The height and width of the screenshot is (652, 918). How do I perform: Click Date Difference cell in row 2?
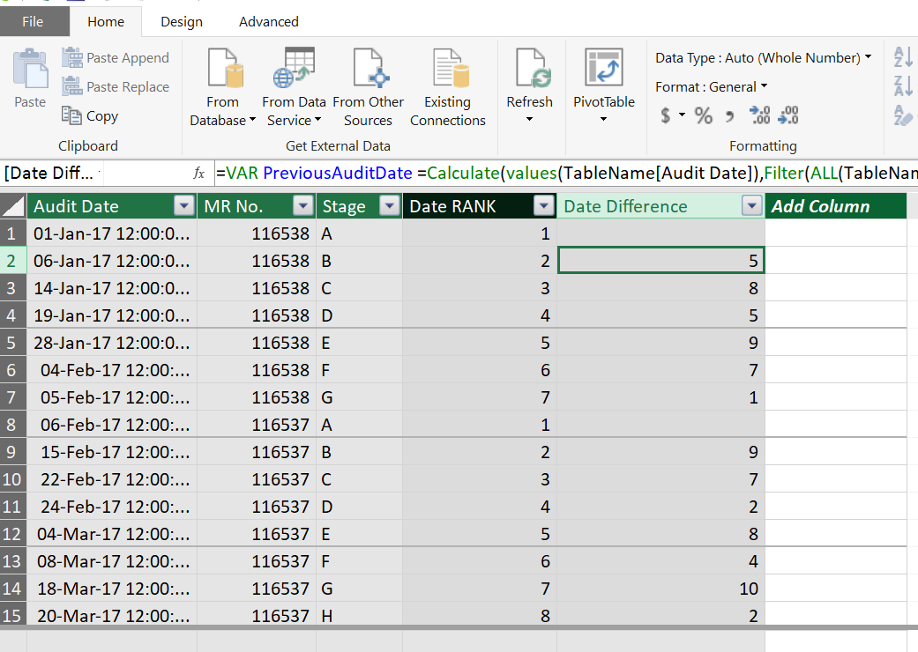[x=661, y=261]
